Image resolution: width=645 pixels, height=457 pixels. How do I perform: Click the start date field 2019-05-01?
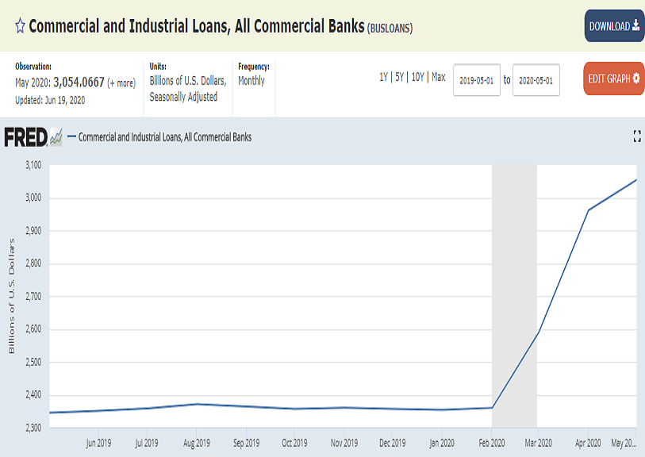click(x=477, y=80)
